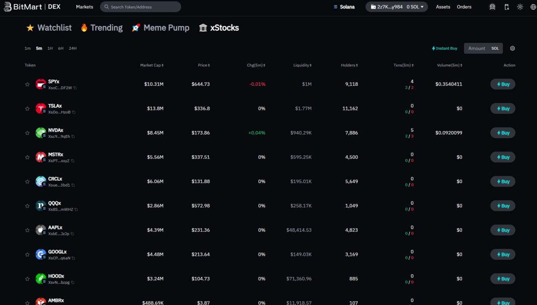
Task: Add SPYx to watchlist star
Action: click(x=28, y=84)
